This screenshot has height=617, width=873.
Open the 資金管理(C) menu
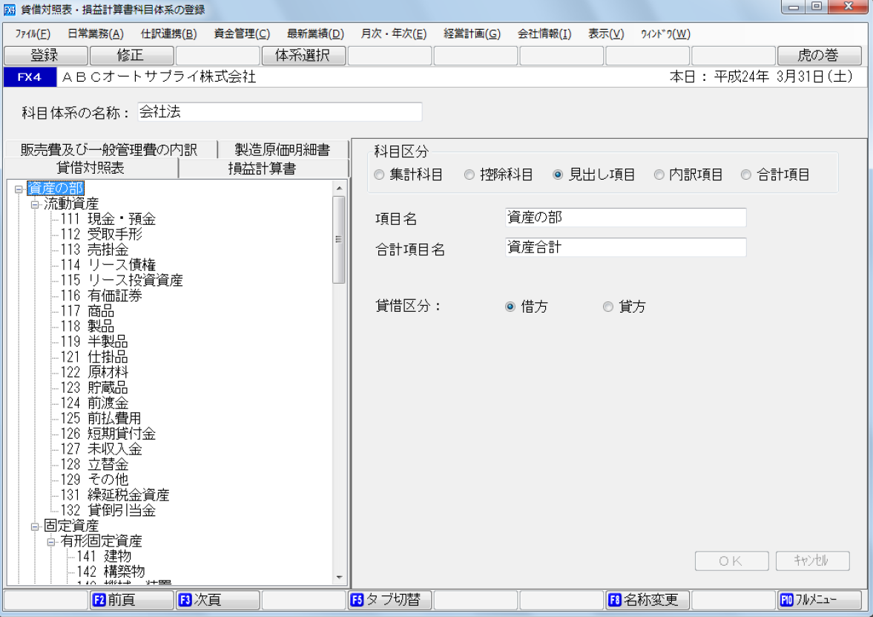[x=242, y=33]
